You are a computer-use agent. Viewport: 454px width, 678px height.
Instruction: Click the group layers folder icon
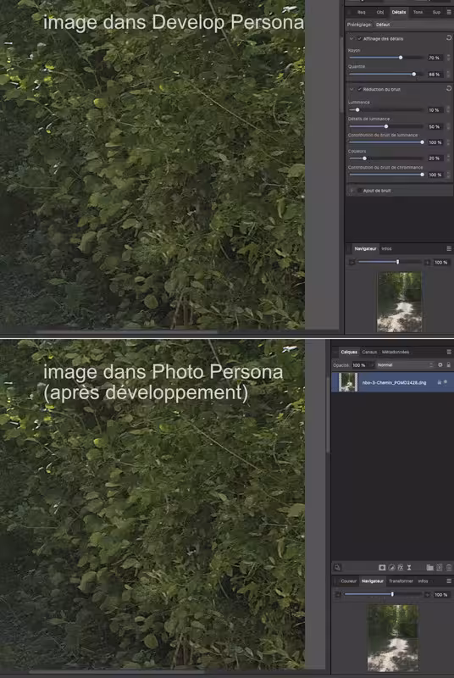(x=429, y=567)
